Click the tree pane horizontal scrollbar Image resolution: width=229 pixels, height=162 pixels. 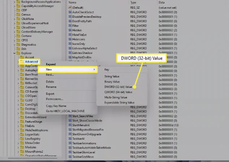click(x=33, y=158)
